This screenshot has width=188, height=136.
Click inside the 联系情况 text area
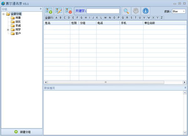click(113, 113)
